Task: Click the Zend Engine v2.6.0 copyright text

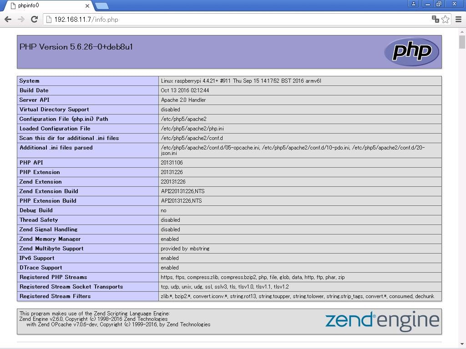Action: pos(93,319)
